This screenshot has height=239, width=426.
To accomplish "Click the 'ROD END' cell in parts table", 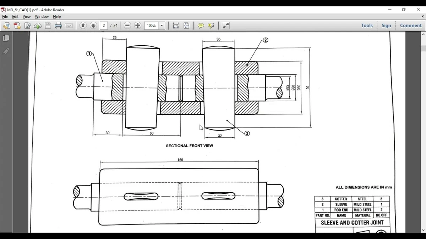I will [341, 210].
